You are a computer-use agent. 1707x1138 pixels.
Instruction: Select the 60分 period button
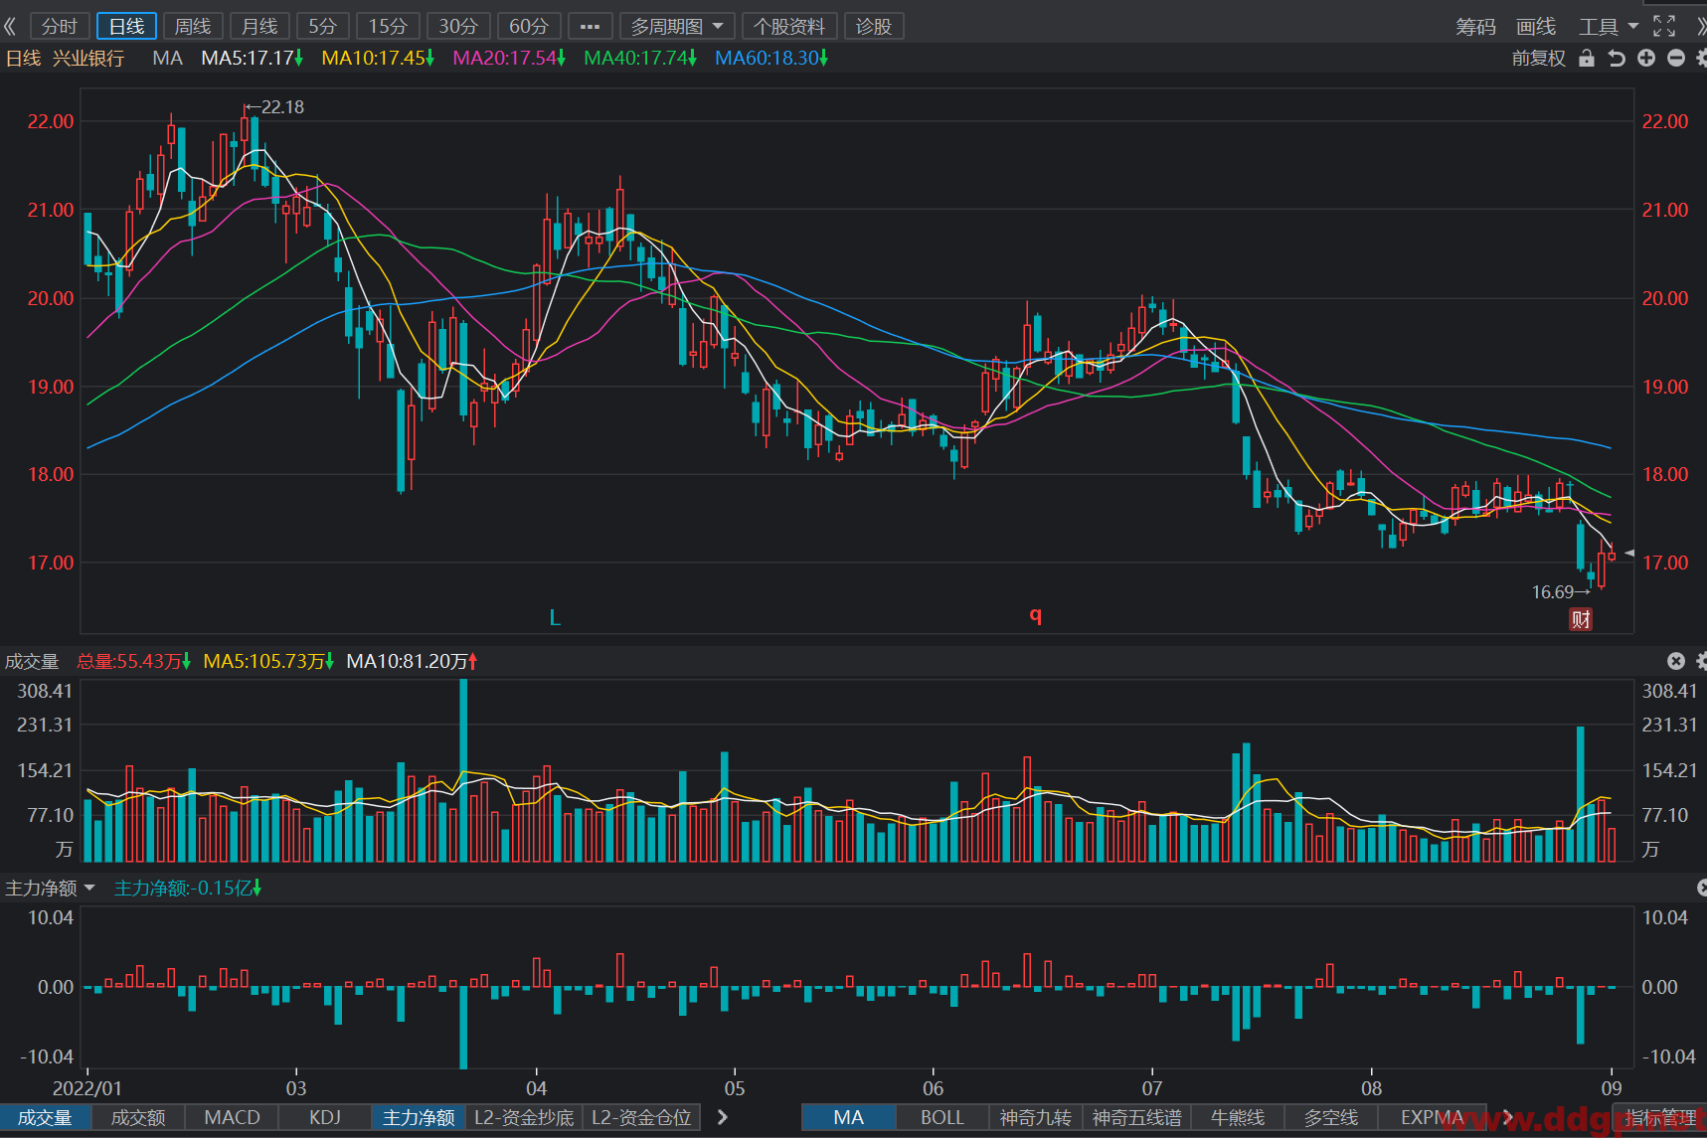click(529, 26)
